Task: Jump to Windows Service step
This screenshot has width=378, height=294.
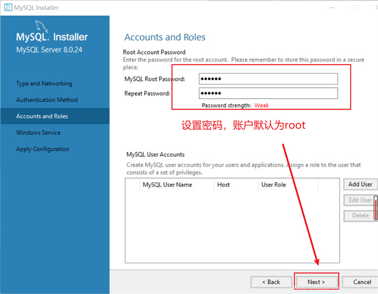Action: 38,133
